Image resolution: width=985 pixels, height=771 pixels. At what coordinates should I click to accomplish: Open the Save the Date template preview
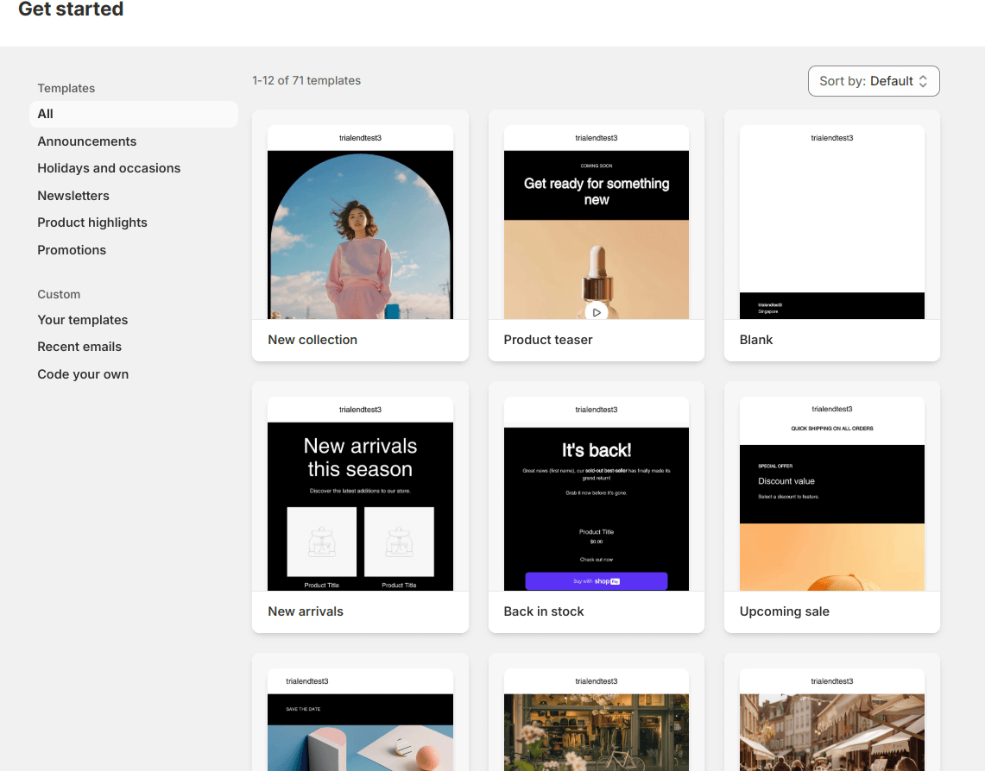point(360,724)
